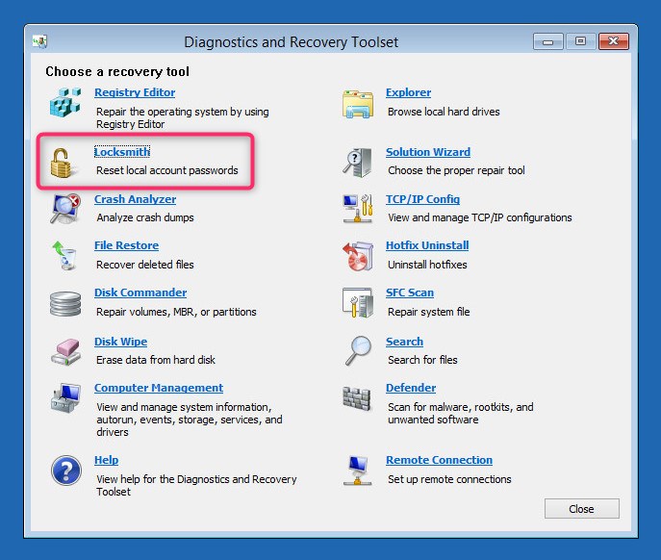Launch the Locksmith tool link
Image resolution: width=661 pixels, height=560 pixels.
122,152
